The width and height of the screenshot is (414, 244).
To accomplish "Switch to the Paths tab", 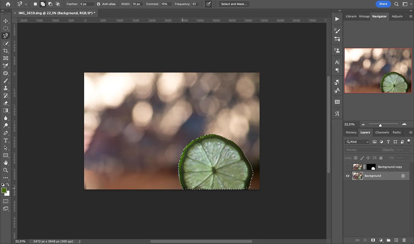I will tap(397, 132).
